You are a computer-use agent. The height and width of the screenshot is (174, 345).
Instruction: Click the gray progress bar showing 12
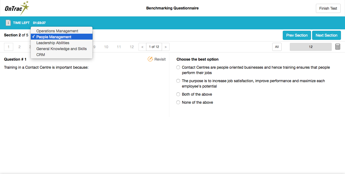point(310,47)
